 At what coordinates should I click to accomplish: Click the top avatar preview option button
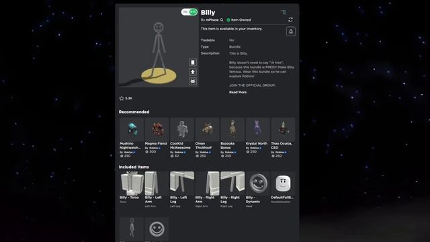point(193,63)
